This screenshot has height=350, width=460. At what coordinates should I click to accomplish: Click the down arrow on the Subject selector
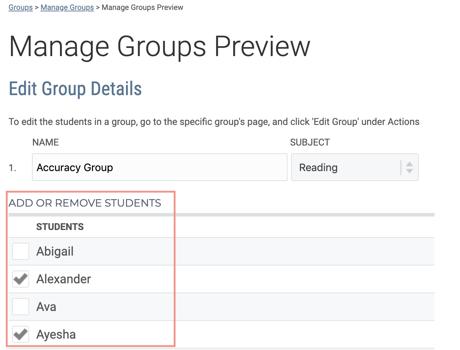pyautogui.click(x=410, y=170)
